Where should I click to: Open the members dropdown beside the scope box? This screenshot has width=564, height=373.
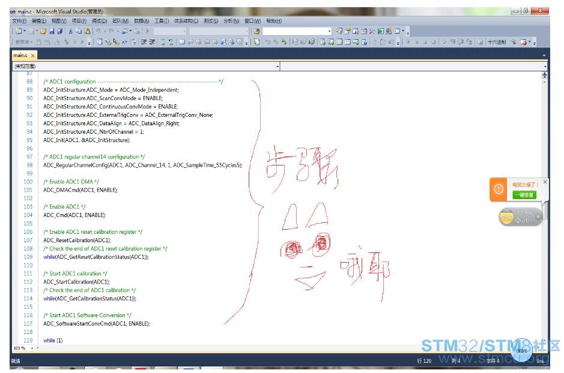545,66
